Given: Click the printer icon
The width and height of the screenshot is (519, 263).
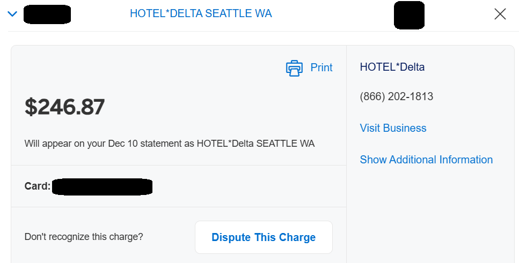Looking at the screenshot, I should [x=294, y=68].
